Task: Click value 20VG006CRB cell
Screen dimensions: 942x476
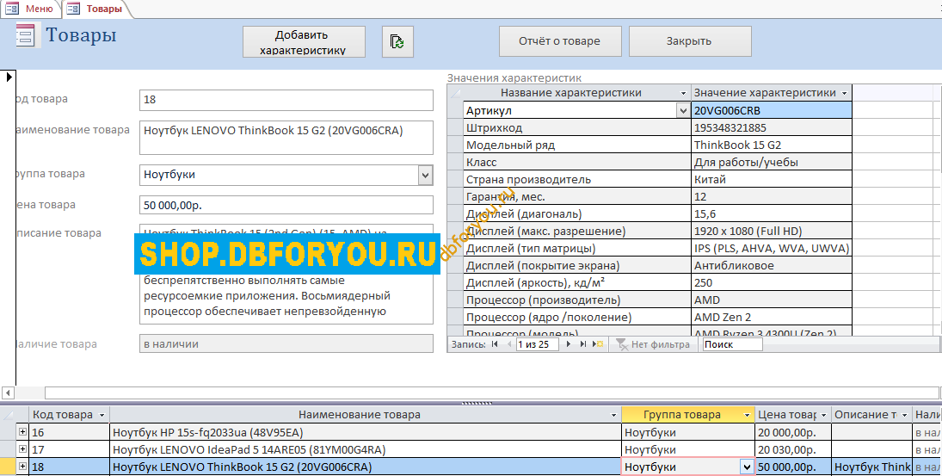Action: pos(772,110)
